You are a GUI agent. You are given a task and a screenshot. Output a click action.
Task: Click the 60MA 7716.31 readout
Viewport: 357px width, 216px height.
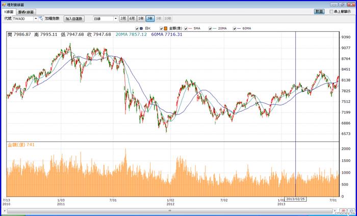[x=167, y=34]
